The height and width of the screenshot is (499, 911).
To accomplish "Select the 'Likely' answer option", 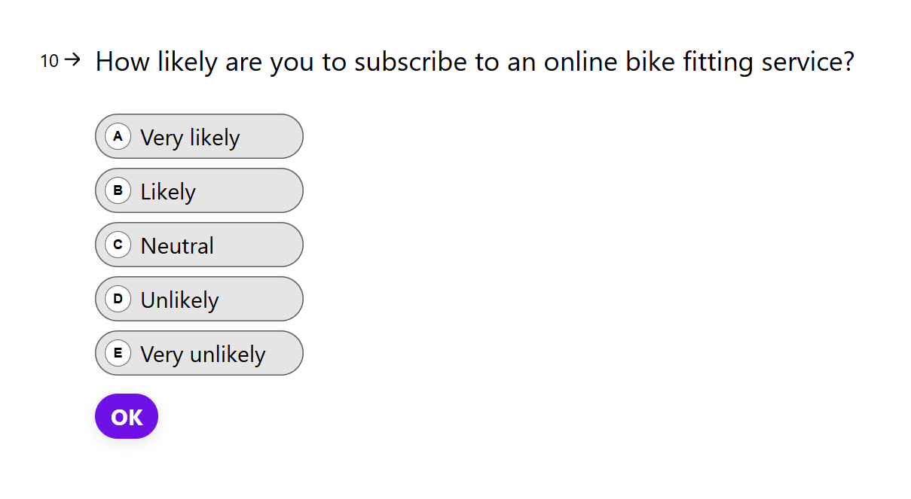I will (168, 192).
